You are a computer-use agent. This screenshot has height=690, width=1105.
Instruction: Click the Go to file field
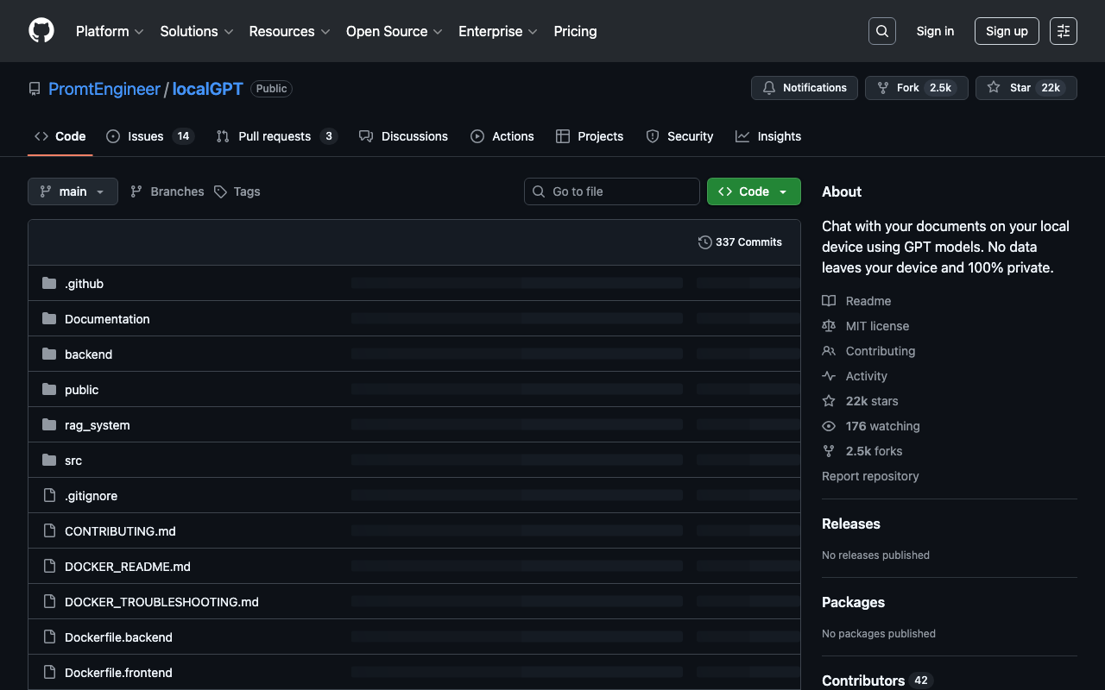coord(612,191)
